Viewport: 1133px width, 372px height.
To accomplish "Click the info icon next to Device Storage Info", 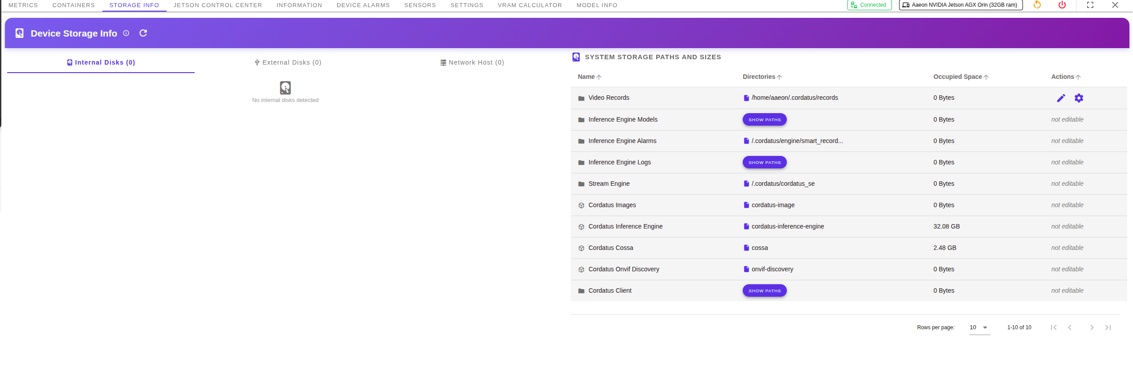I will 126,33.
